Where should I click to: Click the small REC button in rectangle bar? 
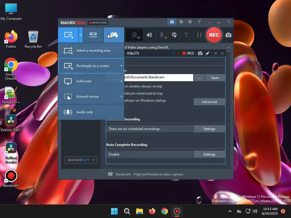point(188,53)
